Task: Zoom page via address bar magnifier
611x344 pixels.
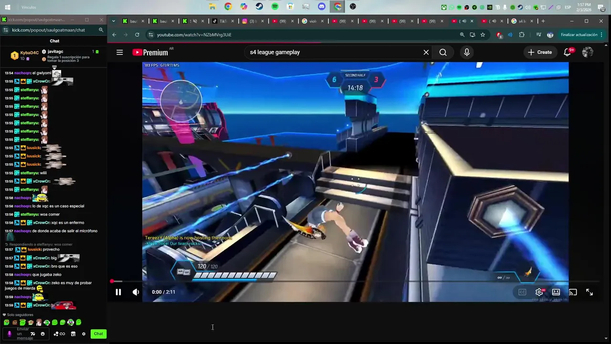Action: 462,35
